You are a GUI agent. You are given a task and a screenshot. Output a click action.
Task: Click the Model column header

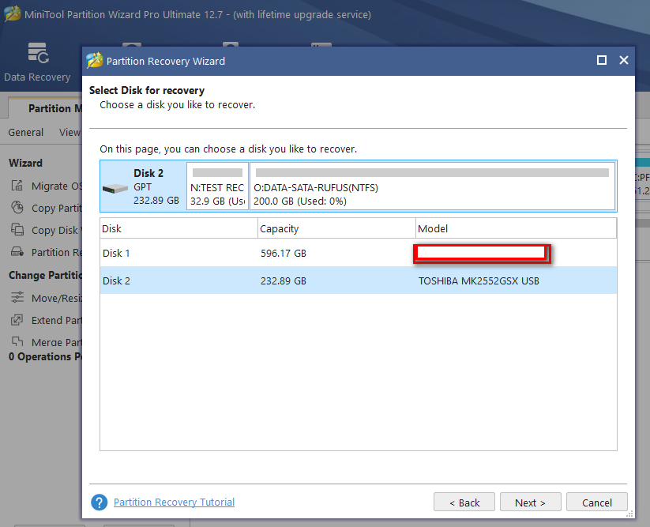[x=516, y=228]
